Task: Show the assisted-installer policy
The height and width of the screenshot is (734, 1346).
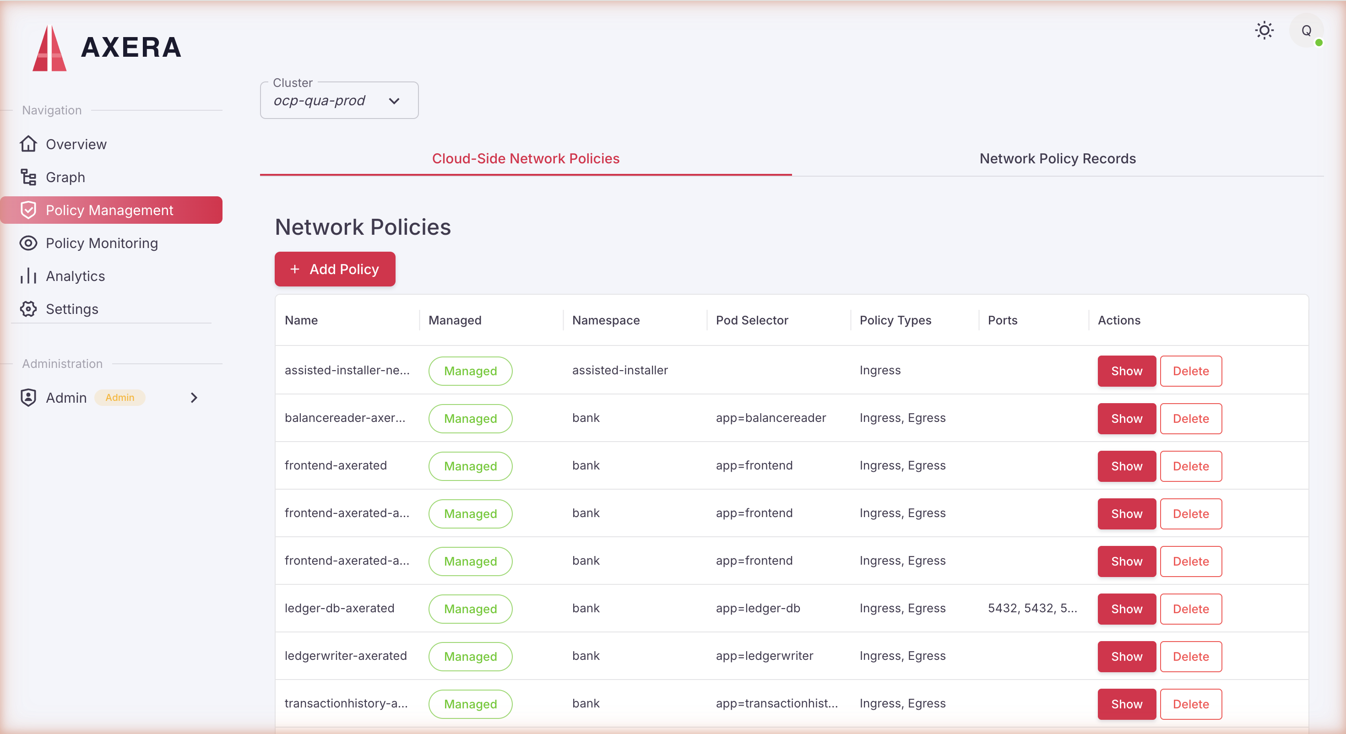Action: (1127, 371)
